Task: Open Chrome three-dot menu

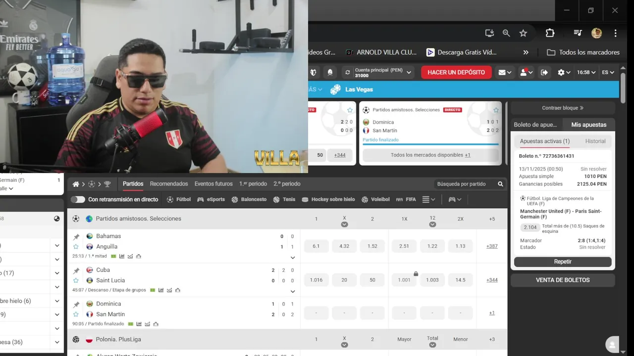Action: [x=615, y=33]
